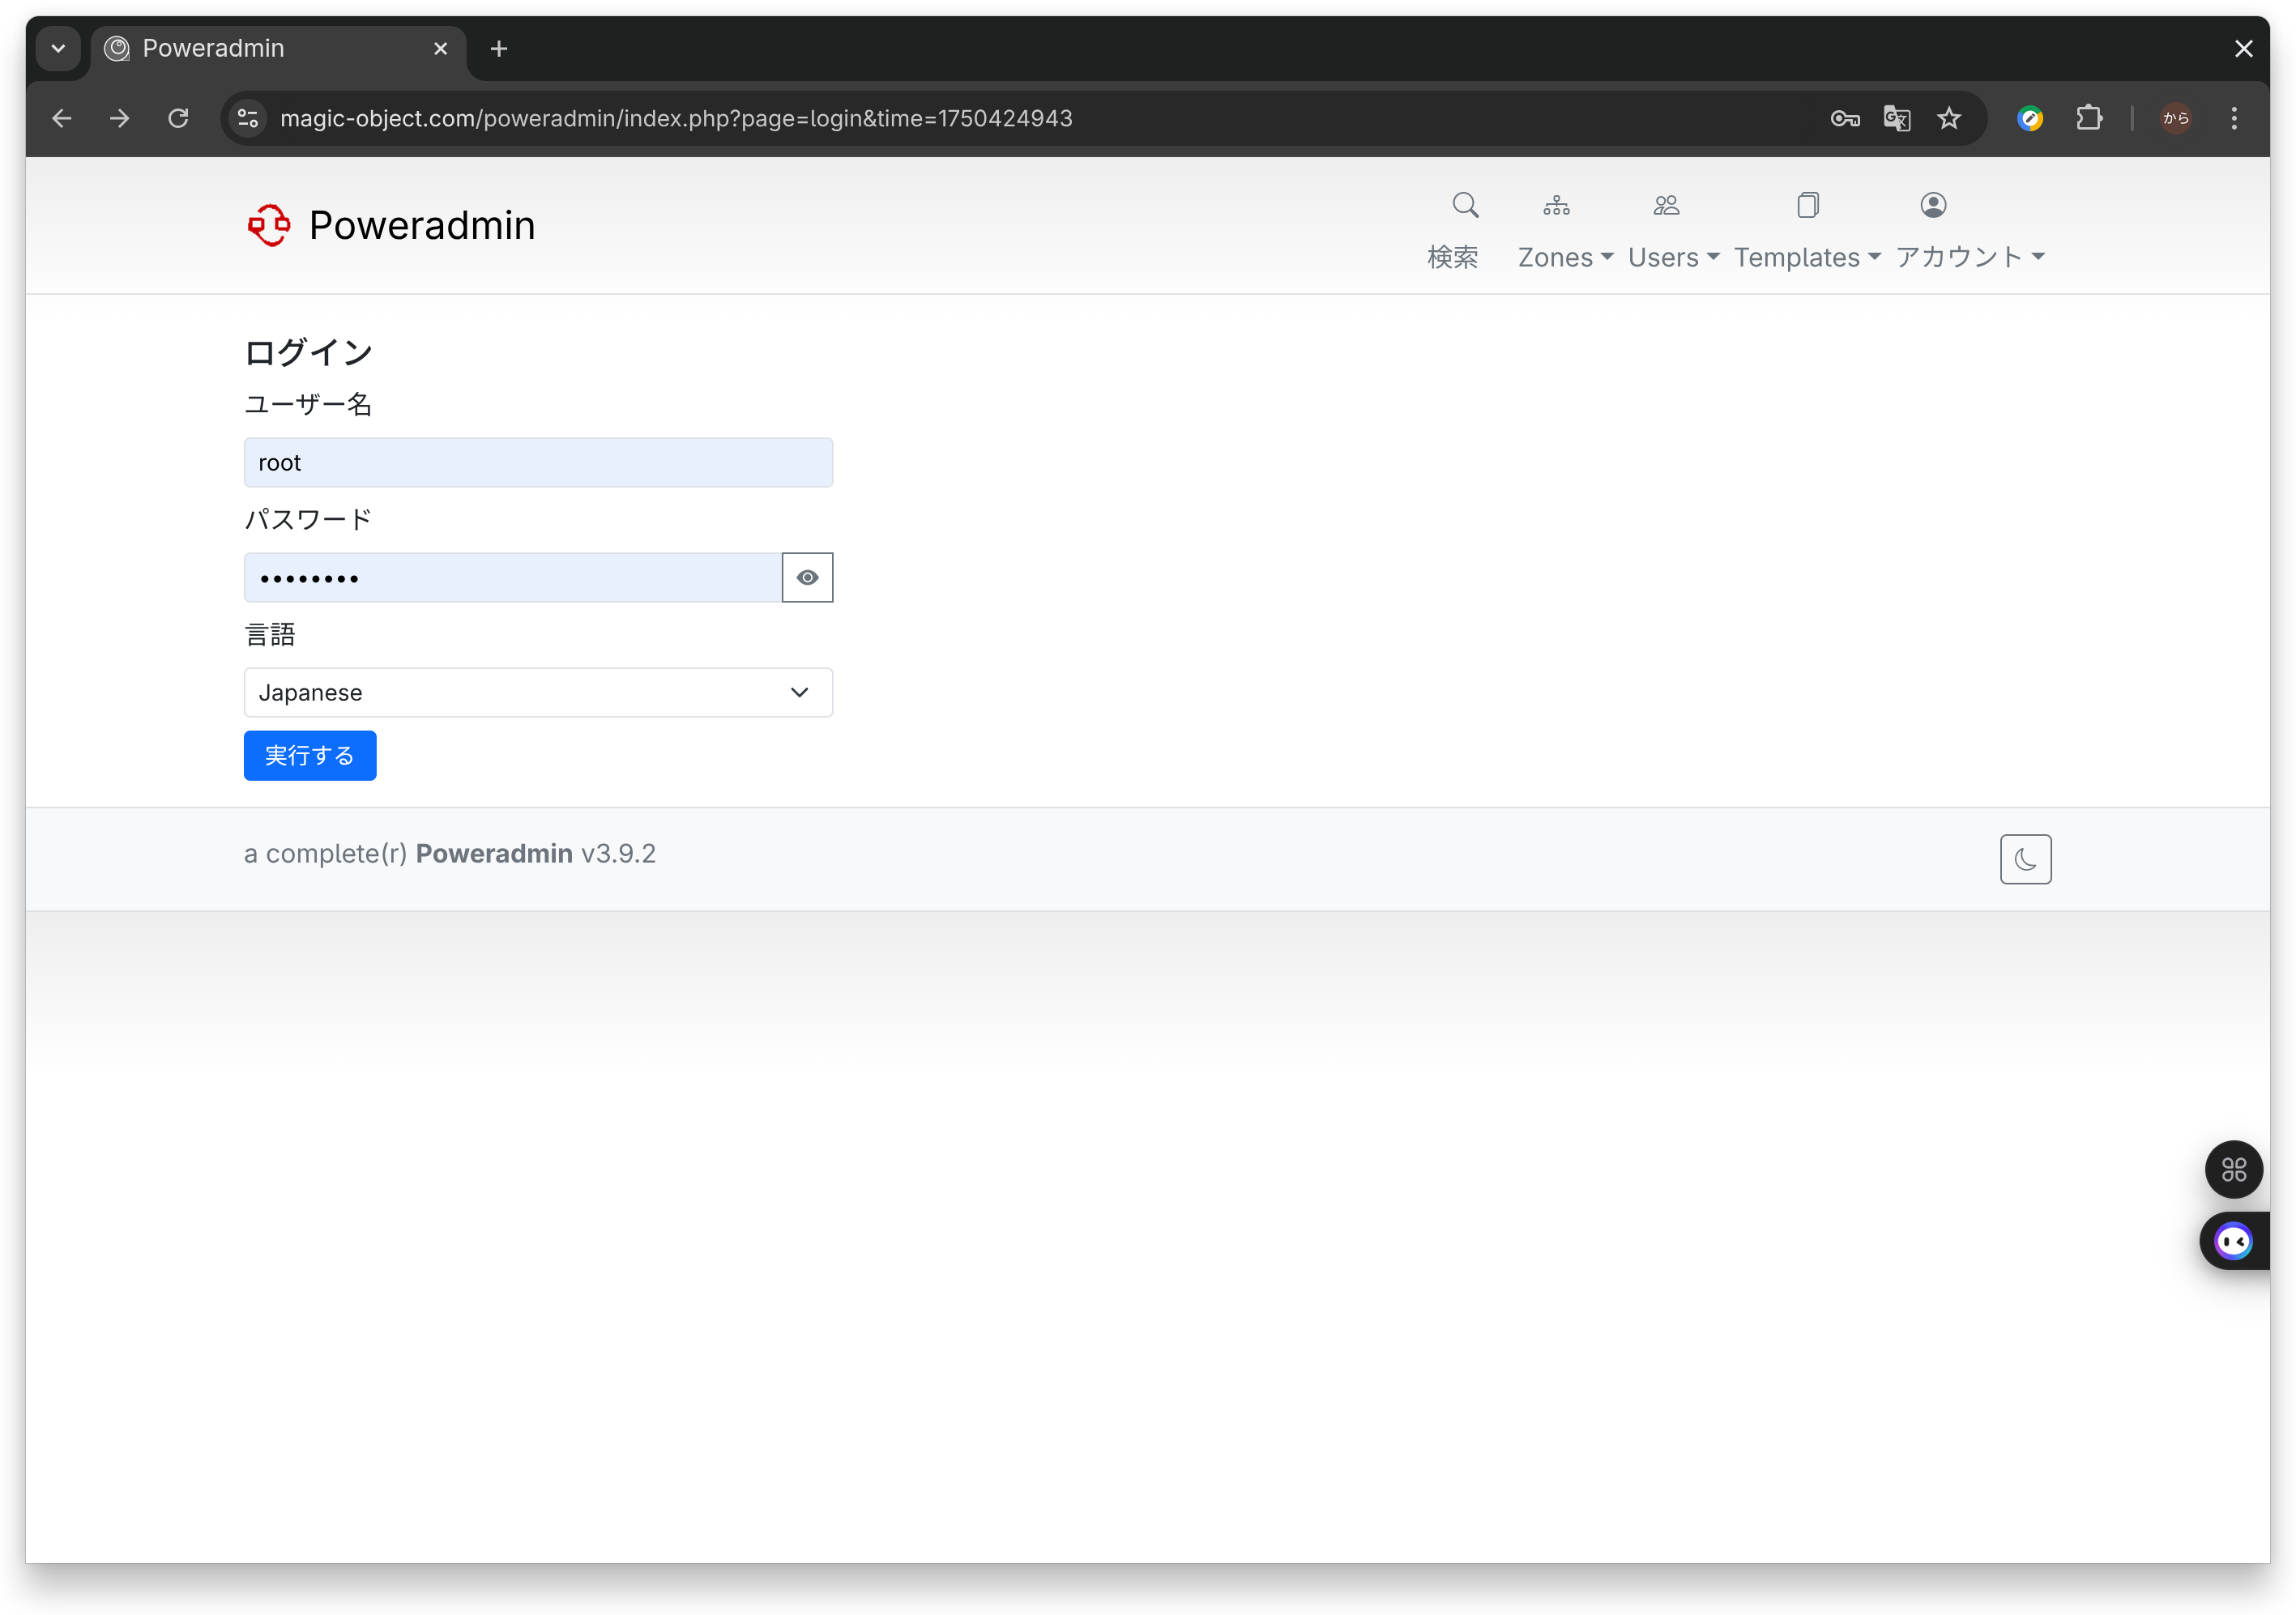Click the search magnifier icon in navbar
2296x1615 pixels.
point(1465,205)
